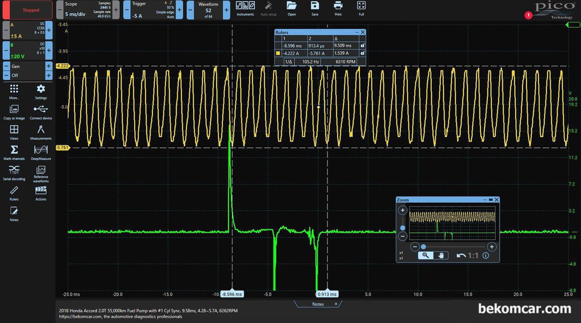
Task: Open the Scope 5 ms/div settings
Action: pos(88,10)
